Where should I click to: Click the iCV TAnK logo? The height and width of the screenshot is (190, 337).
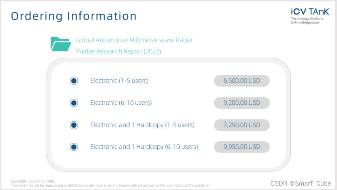(310, 12)
